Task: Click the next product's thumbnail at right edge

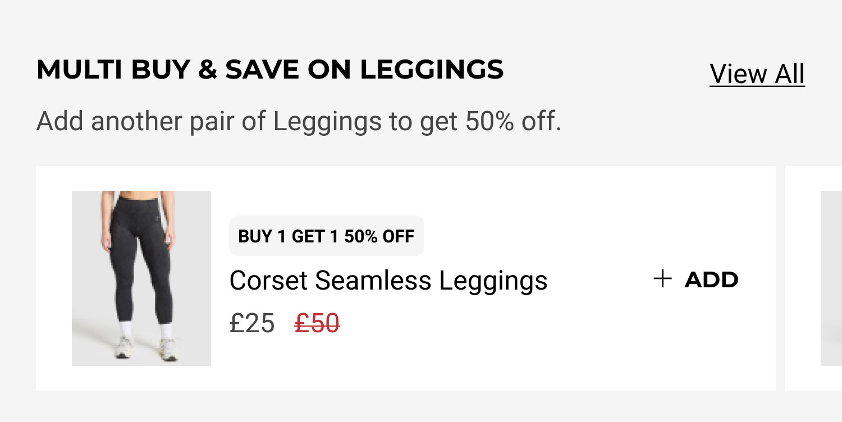Action: (x=831, y=278)
